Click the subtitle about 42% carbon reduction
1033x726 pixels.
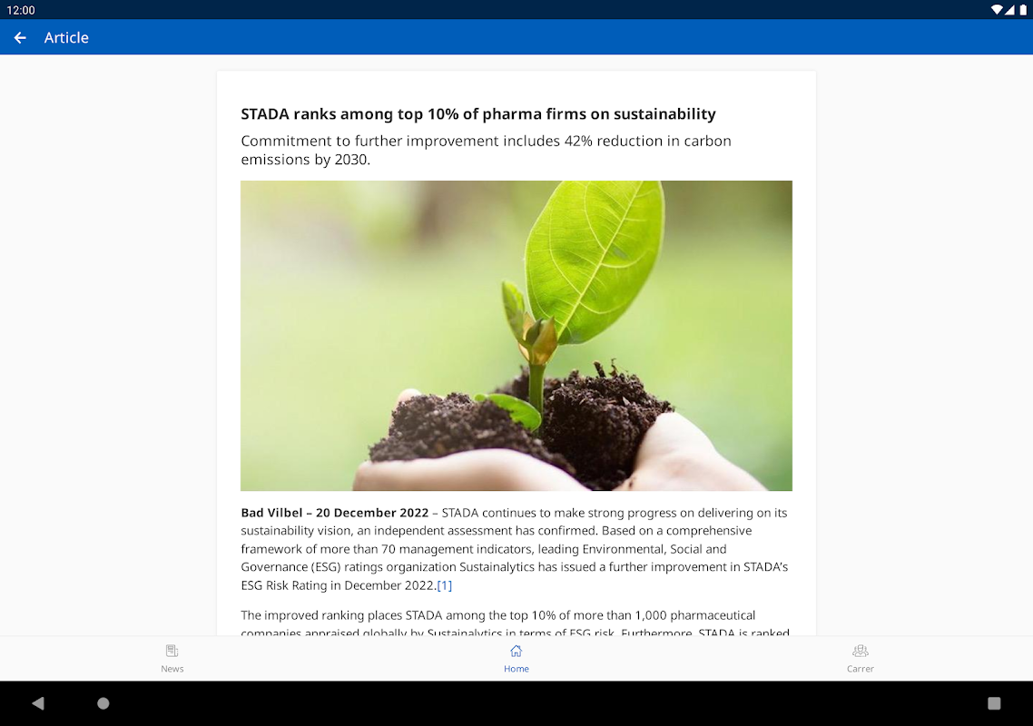click(486, 151)
